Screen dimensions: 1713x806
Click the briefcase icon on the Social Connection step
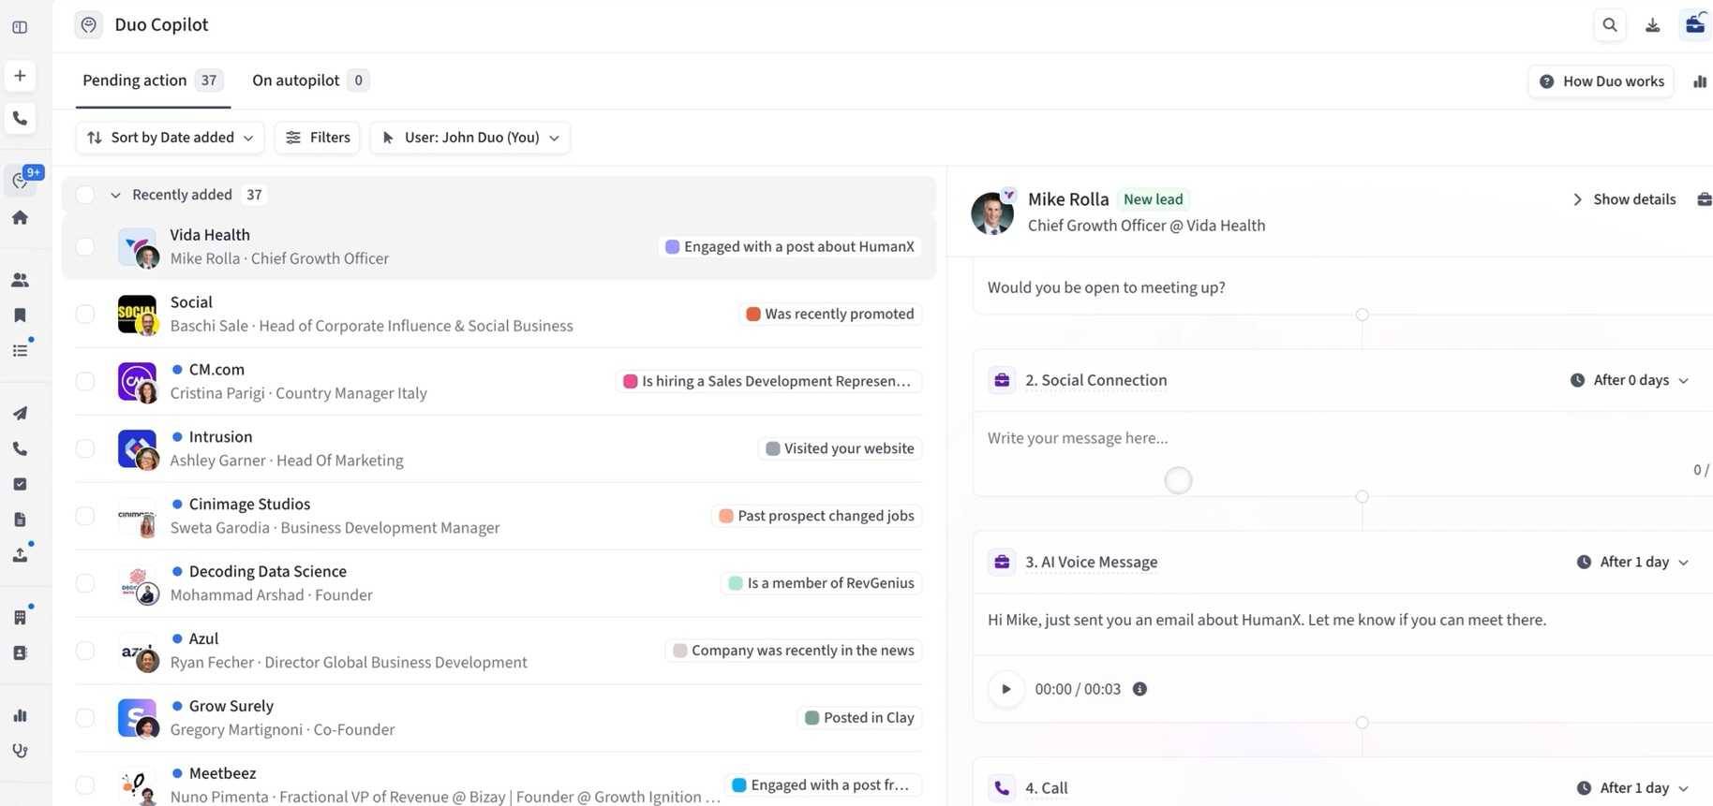coord(1002,380)
